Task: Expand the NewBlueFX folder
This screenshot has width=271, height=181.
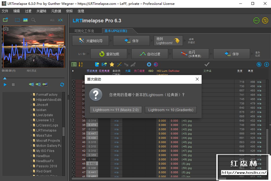Action: [31, 161]
